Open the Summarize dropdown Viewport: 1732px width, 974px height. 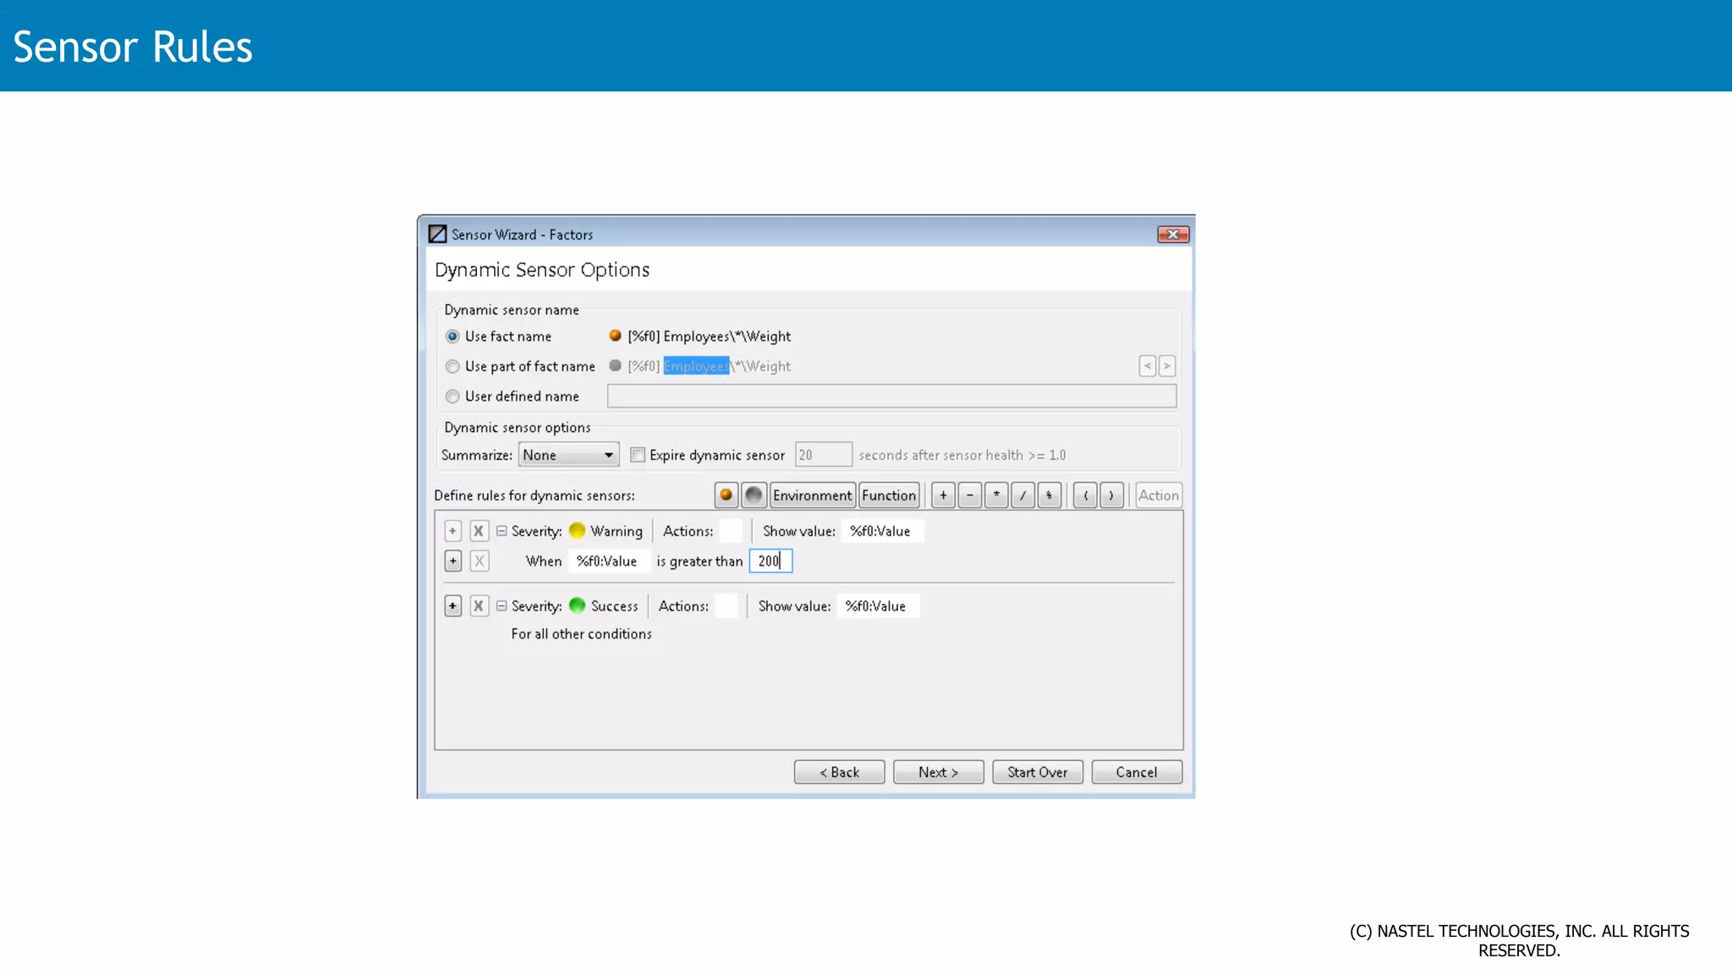click(x=568, y=456)
